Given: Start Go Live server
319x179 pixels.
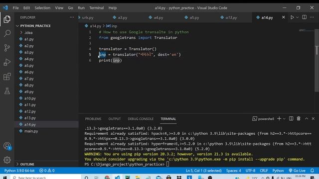Looking at the screenshot, I should (x=297, y=171).
